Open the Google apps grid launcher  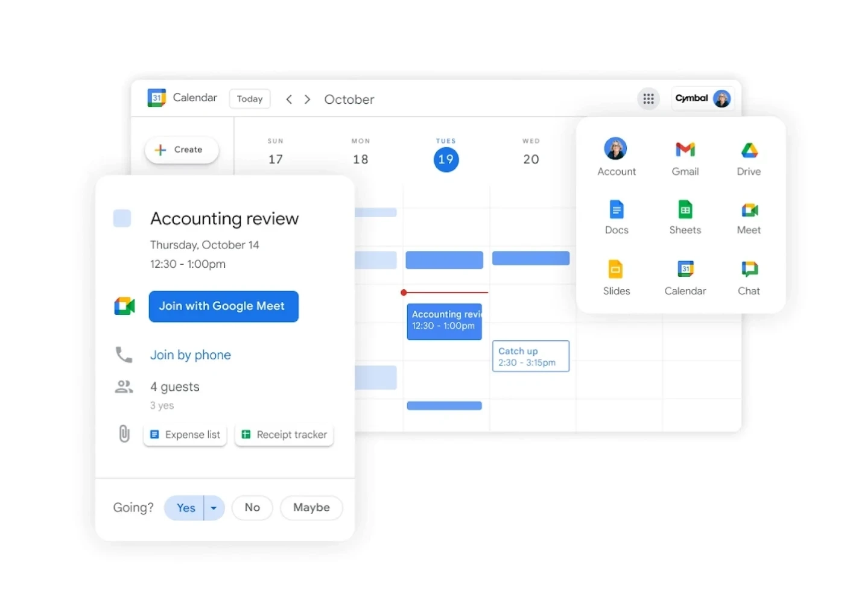click(649, 99)
